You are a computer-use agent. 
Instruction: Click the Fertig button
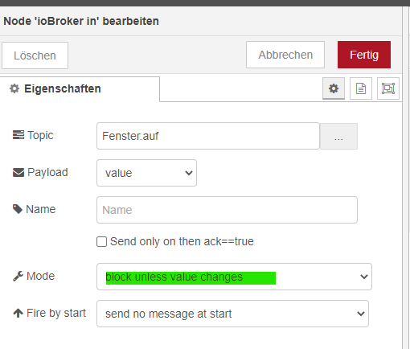[x=364, y=55]
